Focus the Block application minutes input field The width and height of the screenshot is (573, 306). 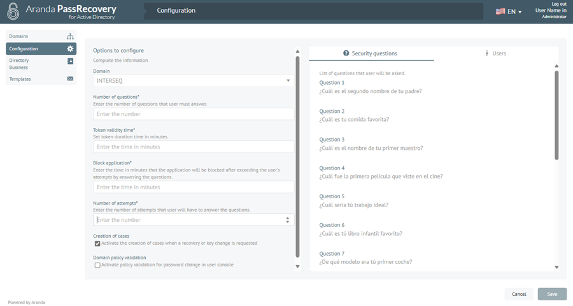point(194,187)
